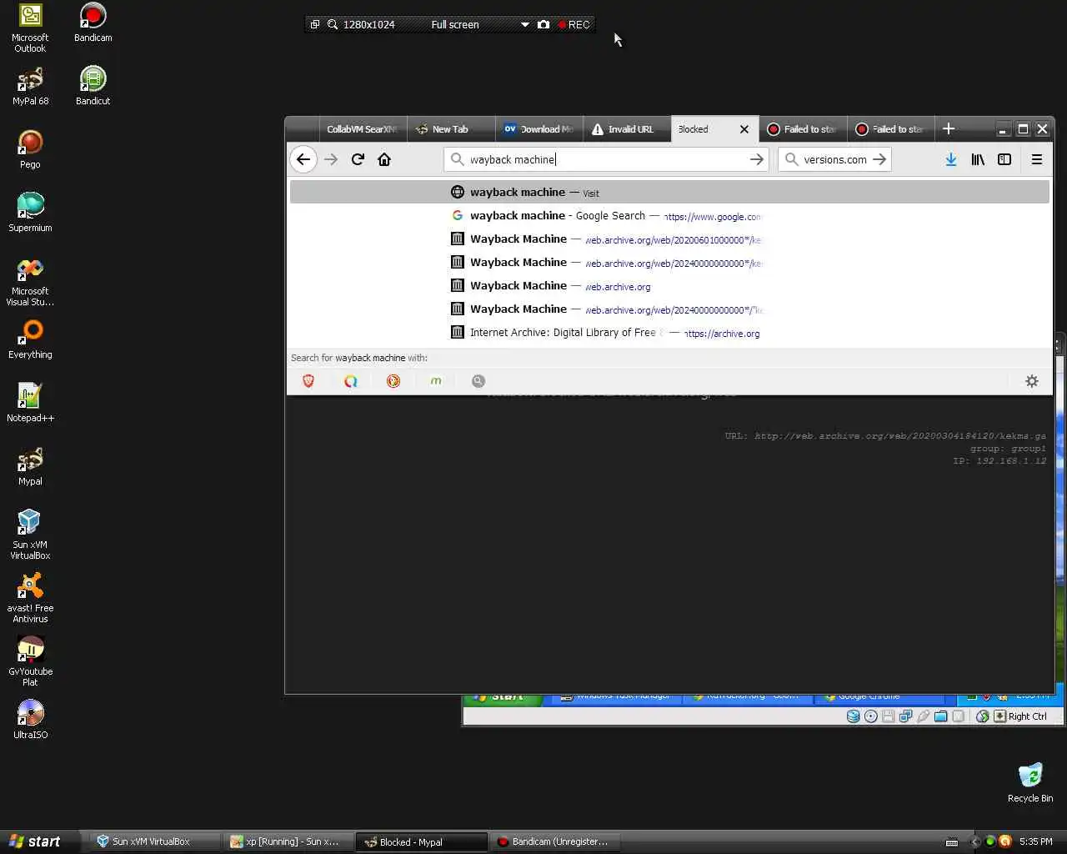Viewport: 1067px width, 854px height.
Task: Search with the green m engine icon
Action: [x=436, y=381]
